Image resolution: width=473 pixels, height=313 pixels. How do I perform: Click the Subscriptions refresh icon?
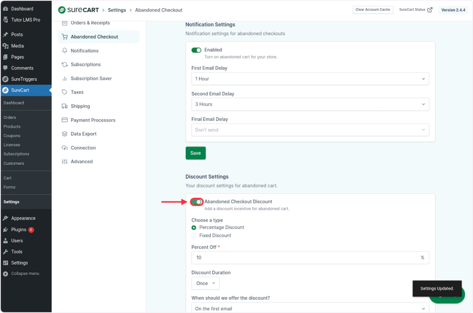(65, 65)
